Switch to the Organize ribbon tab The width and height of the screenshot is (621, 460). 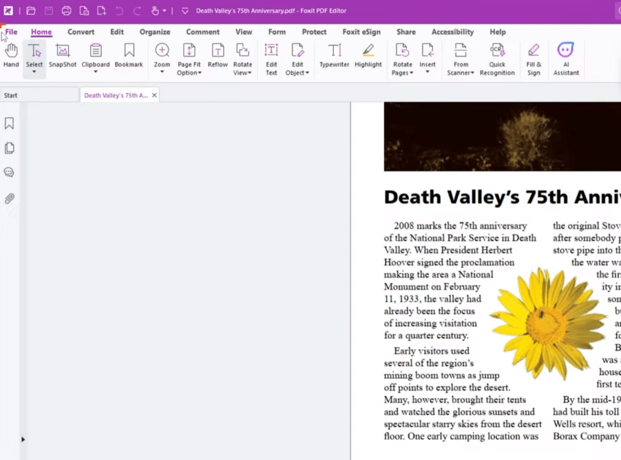(x=155, y=32)
